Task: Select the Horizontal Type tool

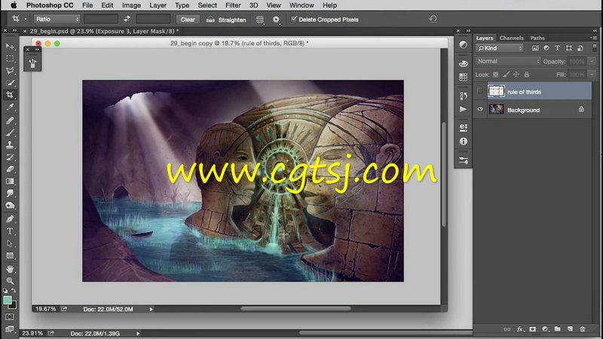Action: 10,231
